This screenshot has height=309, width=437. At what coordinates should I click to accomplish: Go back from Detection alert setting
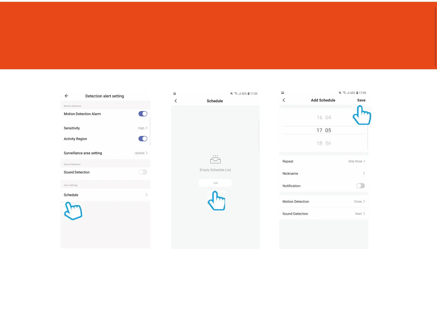pos(66,96)
